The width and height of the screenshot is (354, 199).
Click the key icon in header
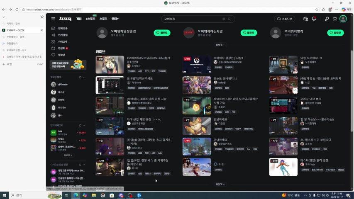point(327,19)
